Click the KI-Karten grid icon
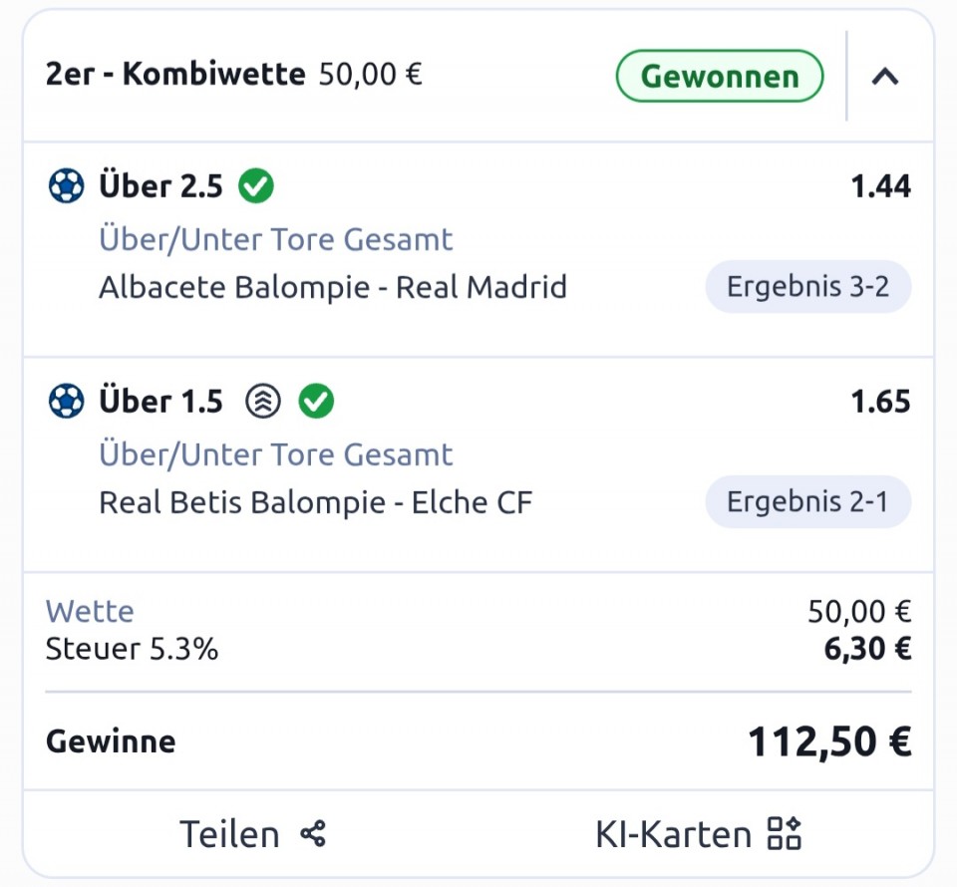This screenshot has width=957, height=887. (784, 833)
